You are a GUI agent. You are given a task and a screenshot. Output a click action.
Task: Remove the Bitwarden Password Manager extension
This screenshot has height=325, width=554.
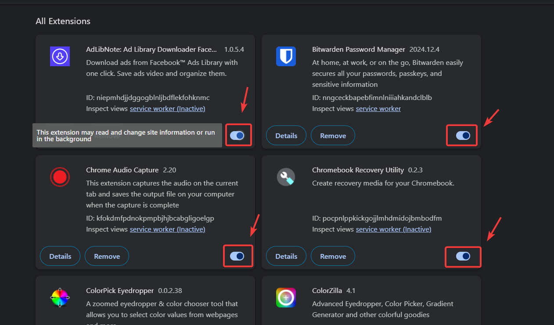333,136
